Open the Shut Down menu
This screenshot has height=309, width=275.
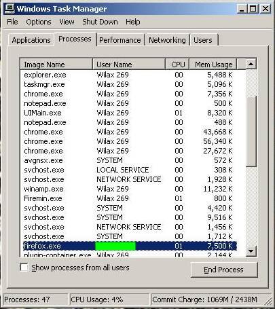pyautogui.click(x=100, y=22)
